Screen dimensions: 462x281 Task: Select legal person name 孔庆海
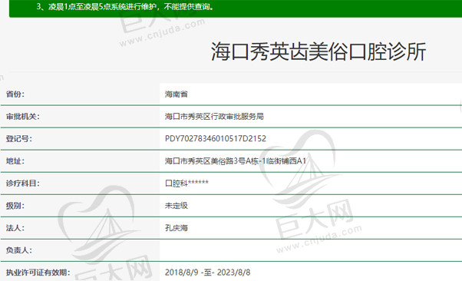point(177,228)
